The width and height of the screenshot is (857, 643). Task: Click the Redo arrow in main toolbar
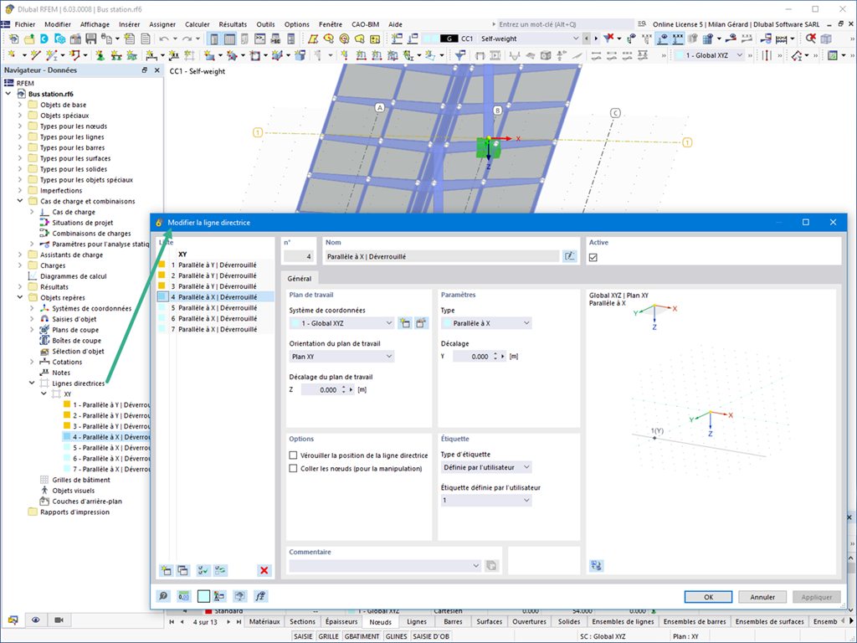point(187,39)
